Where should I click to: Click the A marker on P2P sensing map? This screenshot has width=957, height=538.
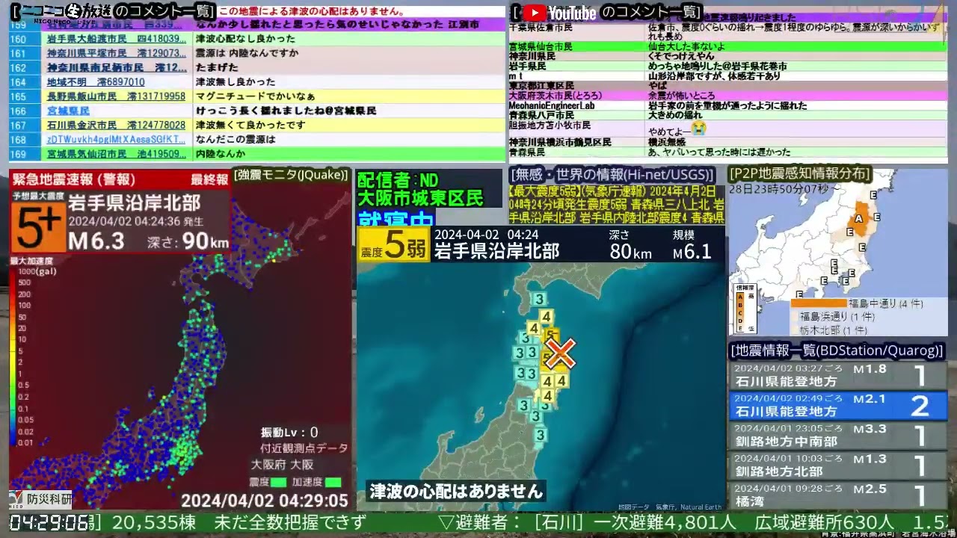pos(858,218)
